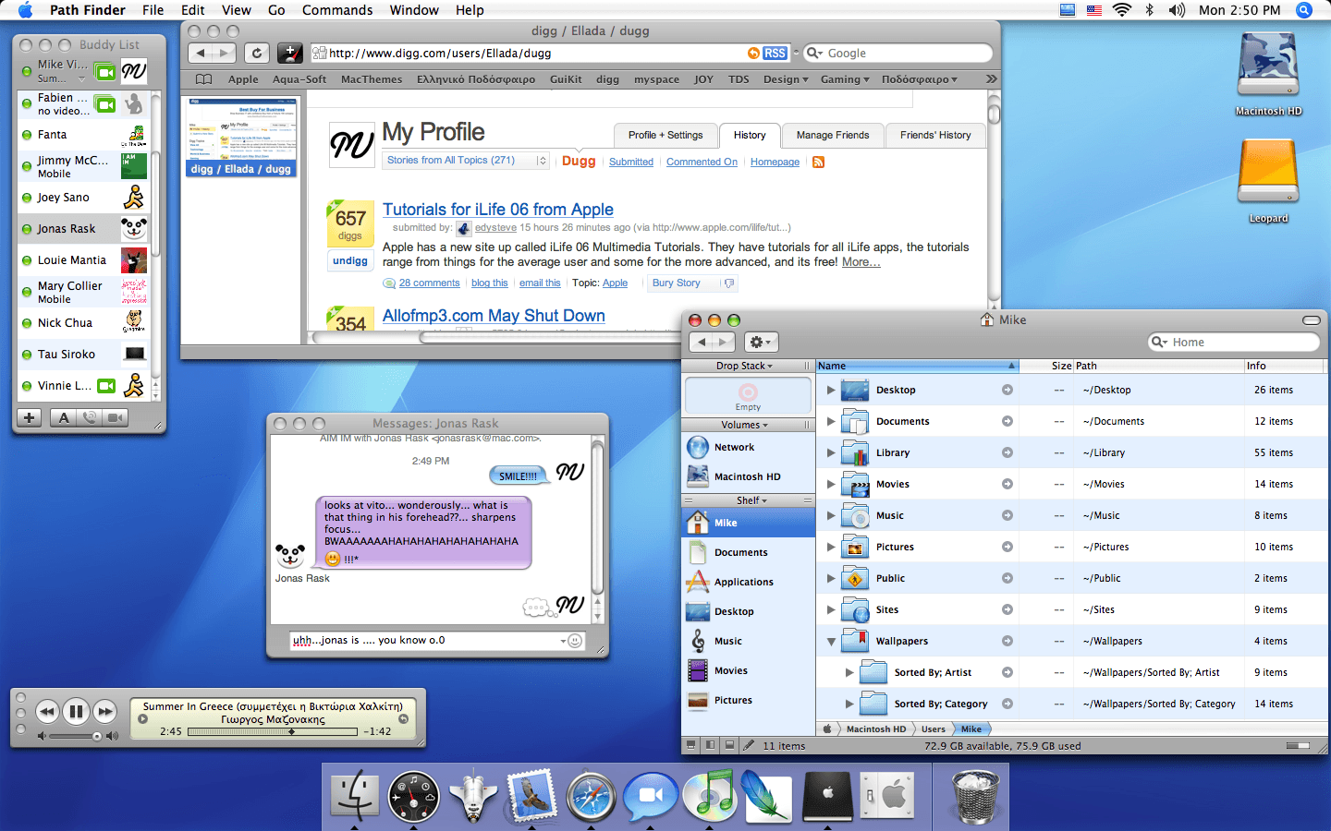Open the Gaming bookmarks dropdown
This screenshot has width=1331, height=831.
click(x=844, y=79)
